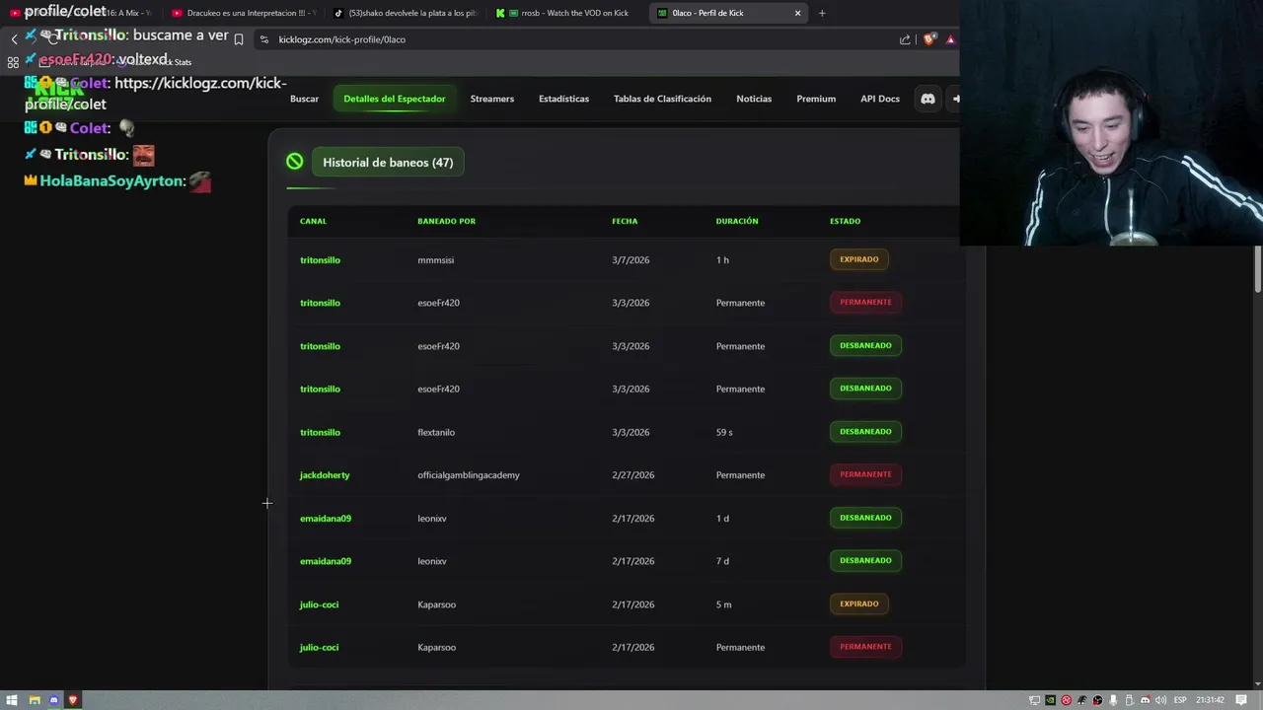Click the share page icon in address bar

[905, 39]
